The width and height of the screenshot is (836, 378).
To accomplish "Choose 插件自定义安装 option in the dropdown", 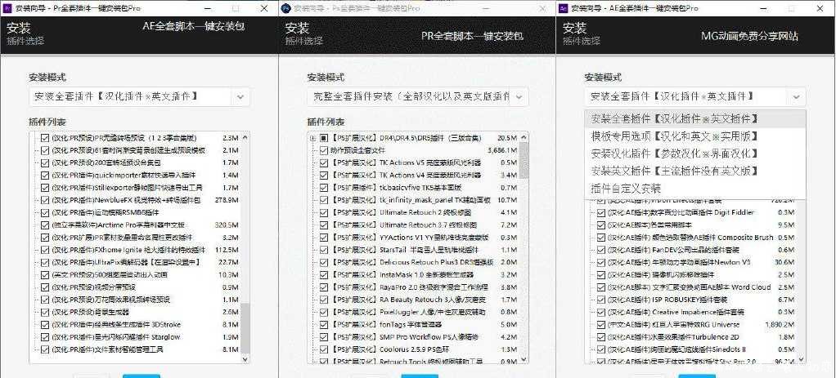I will tap(695, 189).
